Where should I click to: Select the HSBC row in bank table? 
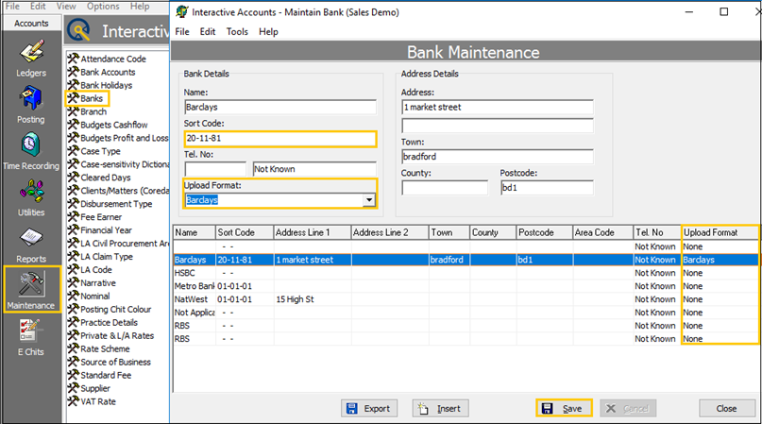pyautogui.click(x=466, y=273)
